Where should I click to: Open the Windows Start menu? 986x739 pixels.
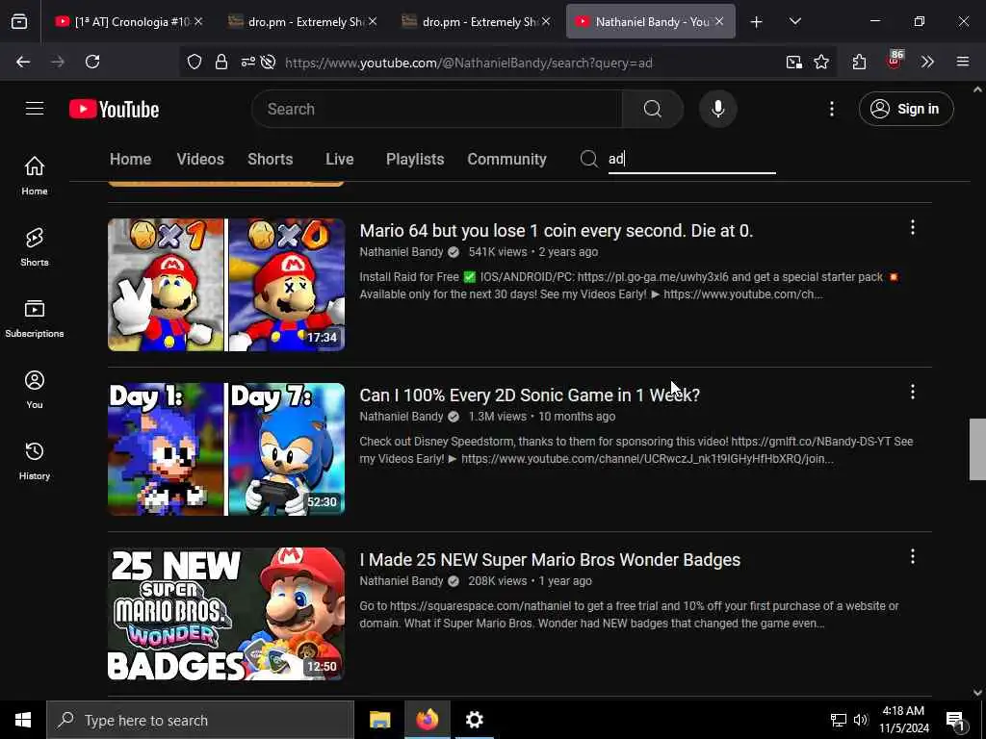(x=23, y=720)
